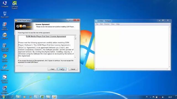Switch to the green Camtasia taskbar button
Viewport: 177px width, 99px height.
click(42, 97)
